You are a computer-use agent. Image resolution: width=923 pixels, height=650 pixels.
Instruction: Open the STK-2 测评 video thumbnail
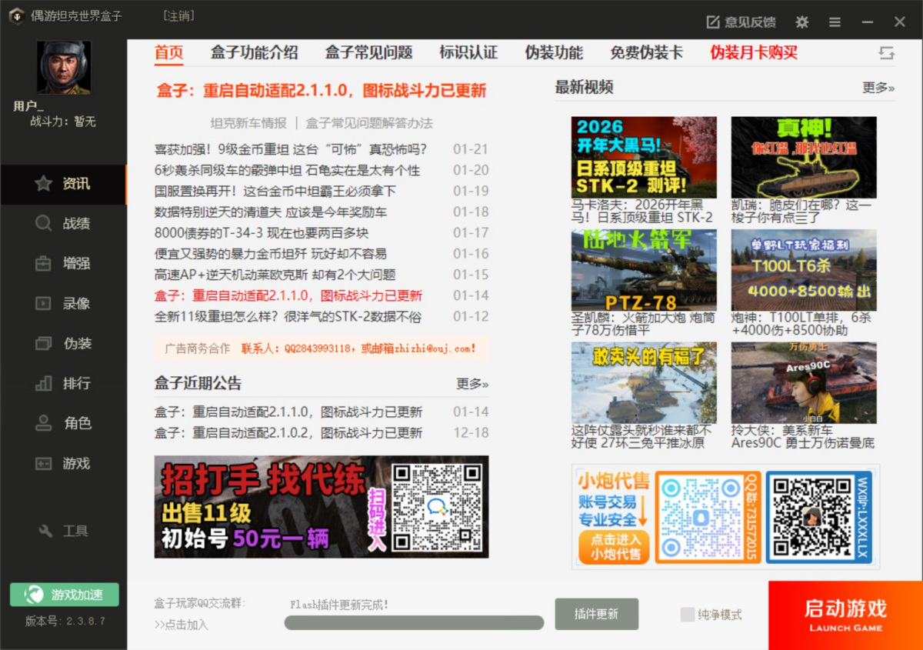coord(644,157)
